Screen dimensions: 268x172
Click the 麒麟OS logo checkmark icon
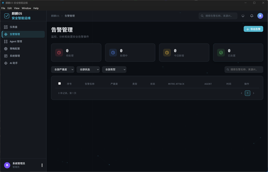[7, 16]
